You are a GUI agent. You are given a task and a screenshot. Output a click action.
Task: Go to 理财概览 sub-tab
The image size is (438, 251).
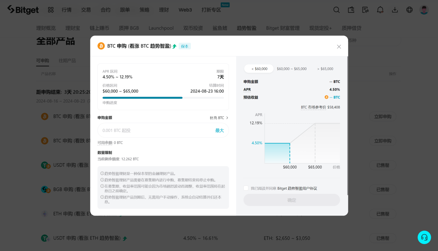[x=46, y=28]
